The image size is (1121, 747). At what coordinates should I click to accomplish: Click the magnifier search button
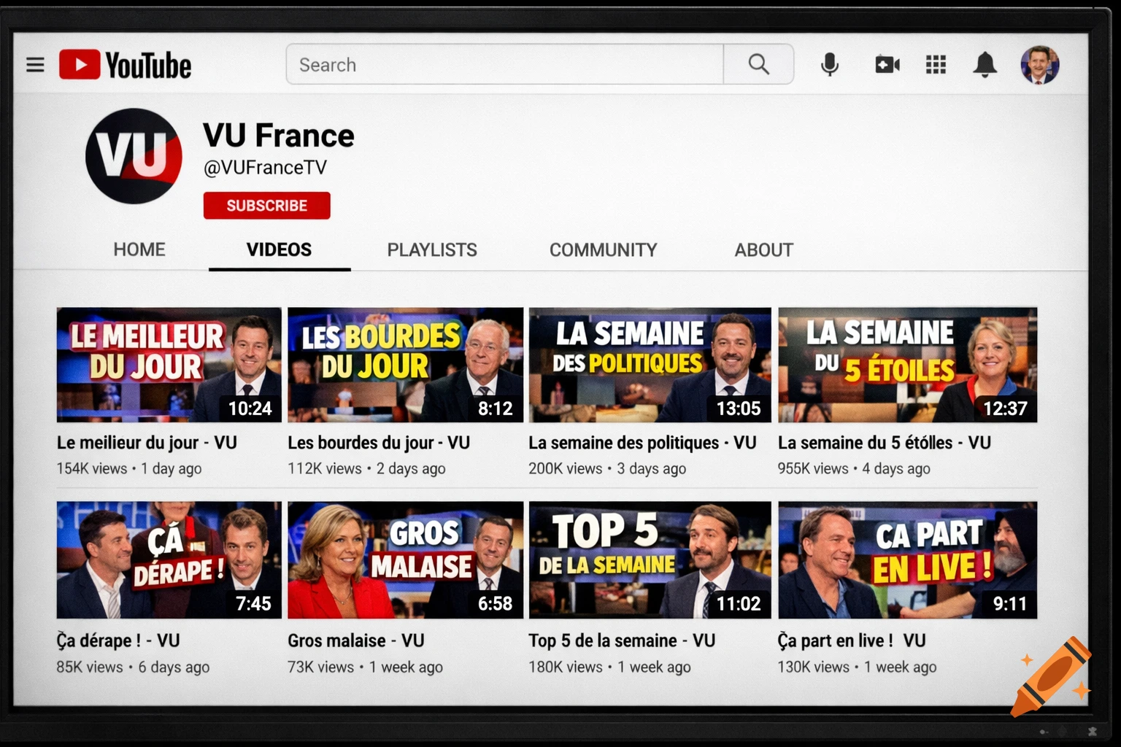pos(758,64)
